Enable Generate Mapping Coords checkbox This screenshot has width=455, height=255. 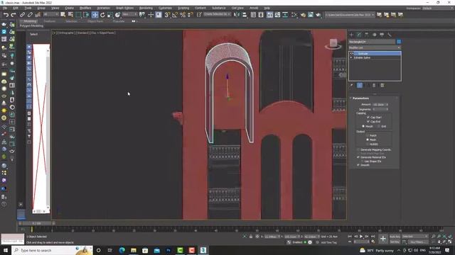tap(358, 149)
